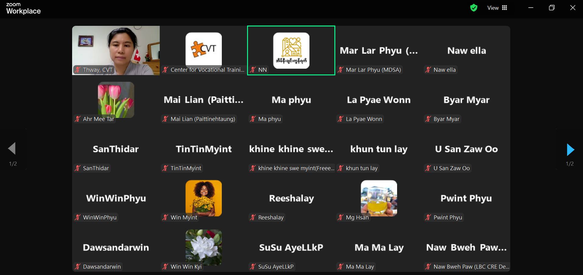The image size is (583, 275).
Task: Click the Byar Myar name label
Action: pyautogui.click(x=446, y=119)
